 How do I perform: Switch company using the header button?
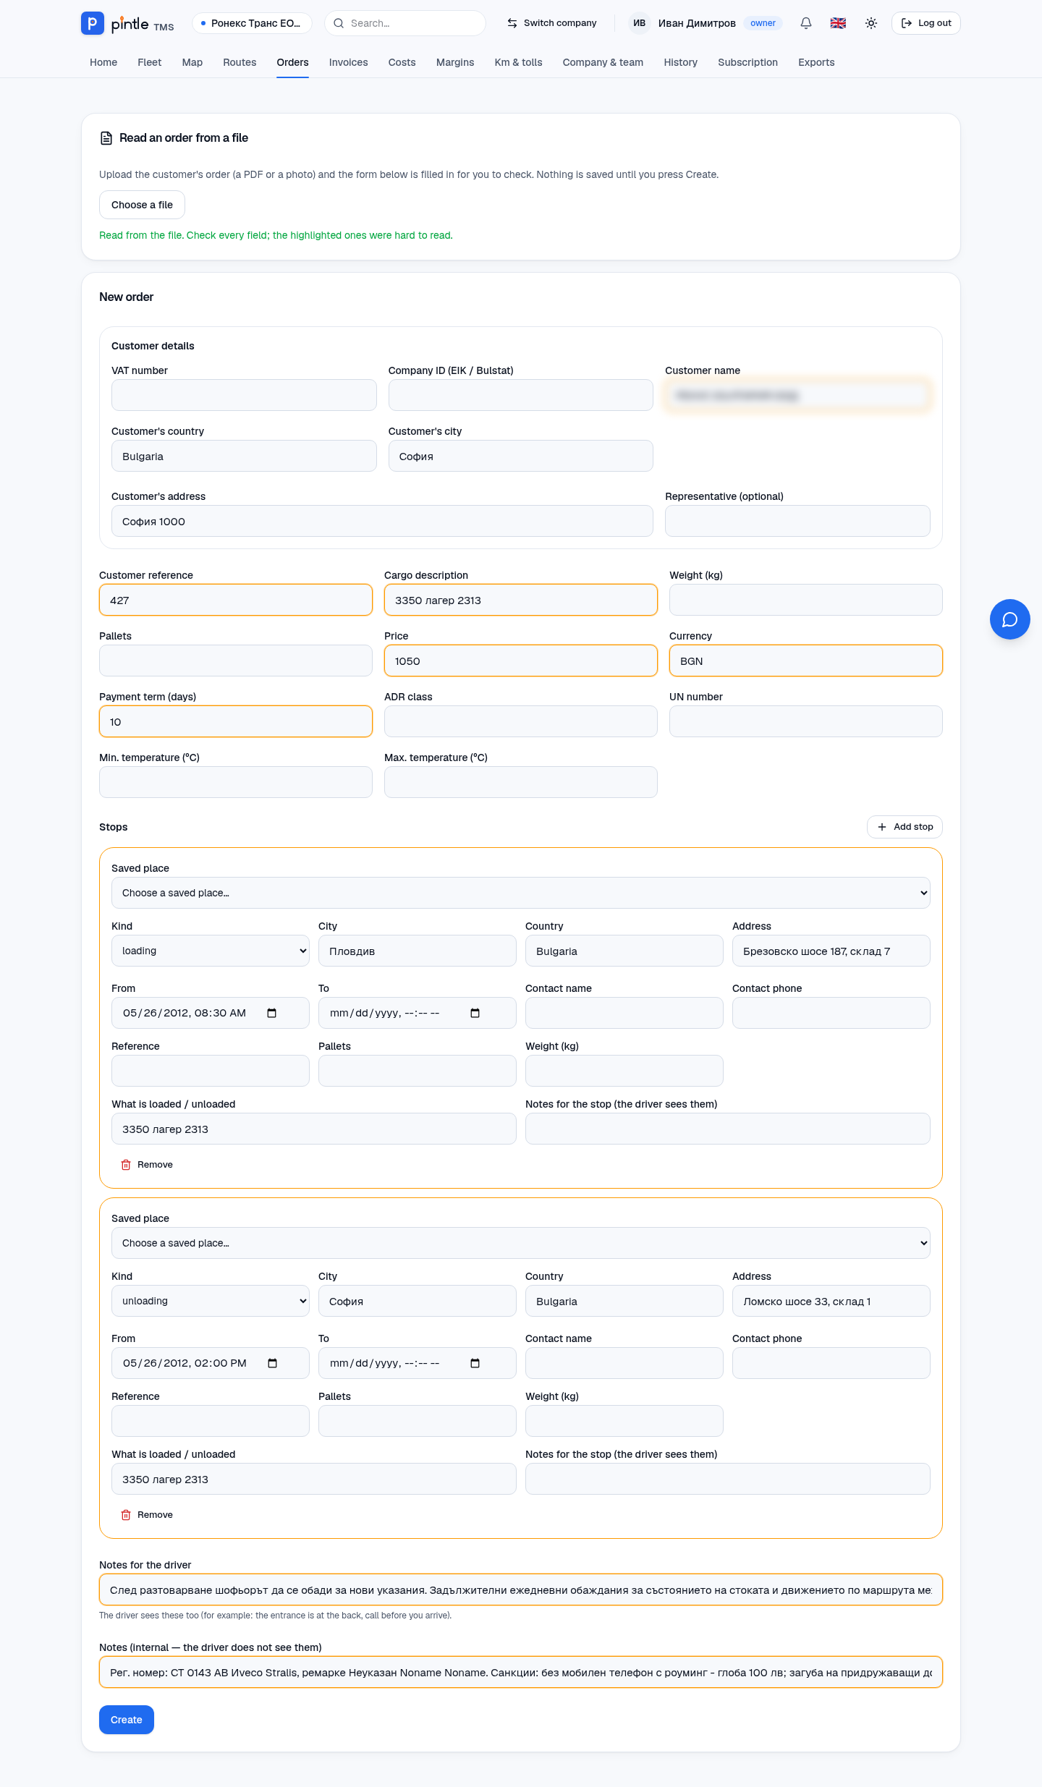click(x=552, y=23)
